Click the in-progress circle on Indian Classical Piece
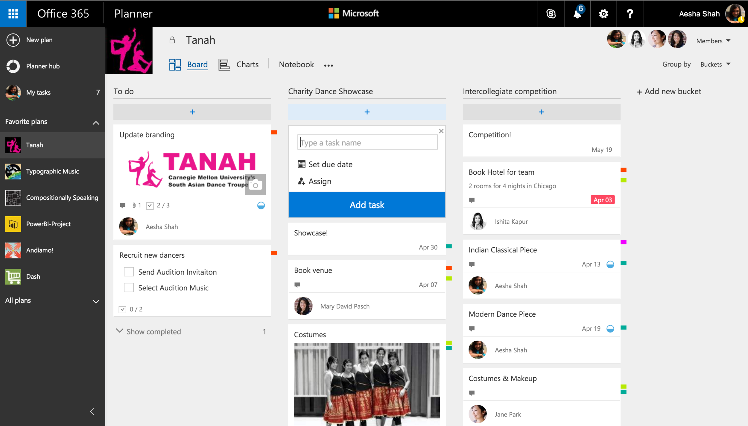The height and width of the screenshot is (426, 748). click(x=610, y=264)
